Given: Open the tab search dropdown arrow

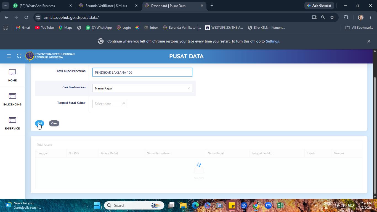Looking at the screenshot, I should [x=5, y=6].
